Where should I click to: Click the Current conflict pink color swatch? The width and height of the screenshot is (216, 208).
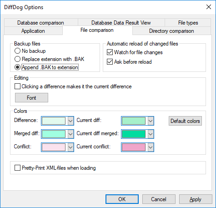click(x=134, y=147)
